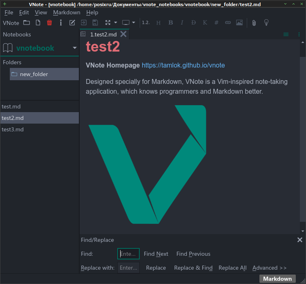Viewport: 306px width, 284px height.
Task: Click the scroll down arrow
Action: (x=303, y=231)
